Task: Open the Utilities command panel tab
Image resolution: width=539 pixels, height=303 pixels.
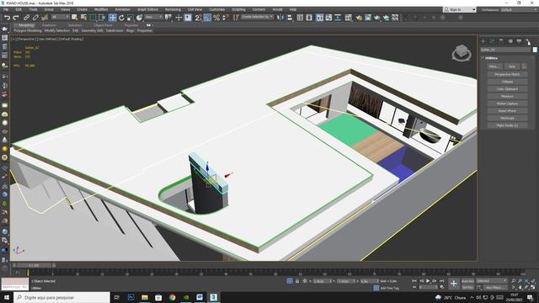Action: click(528, 41)
